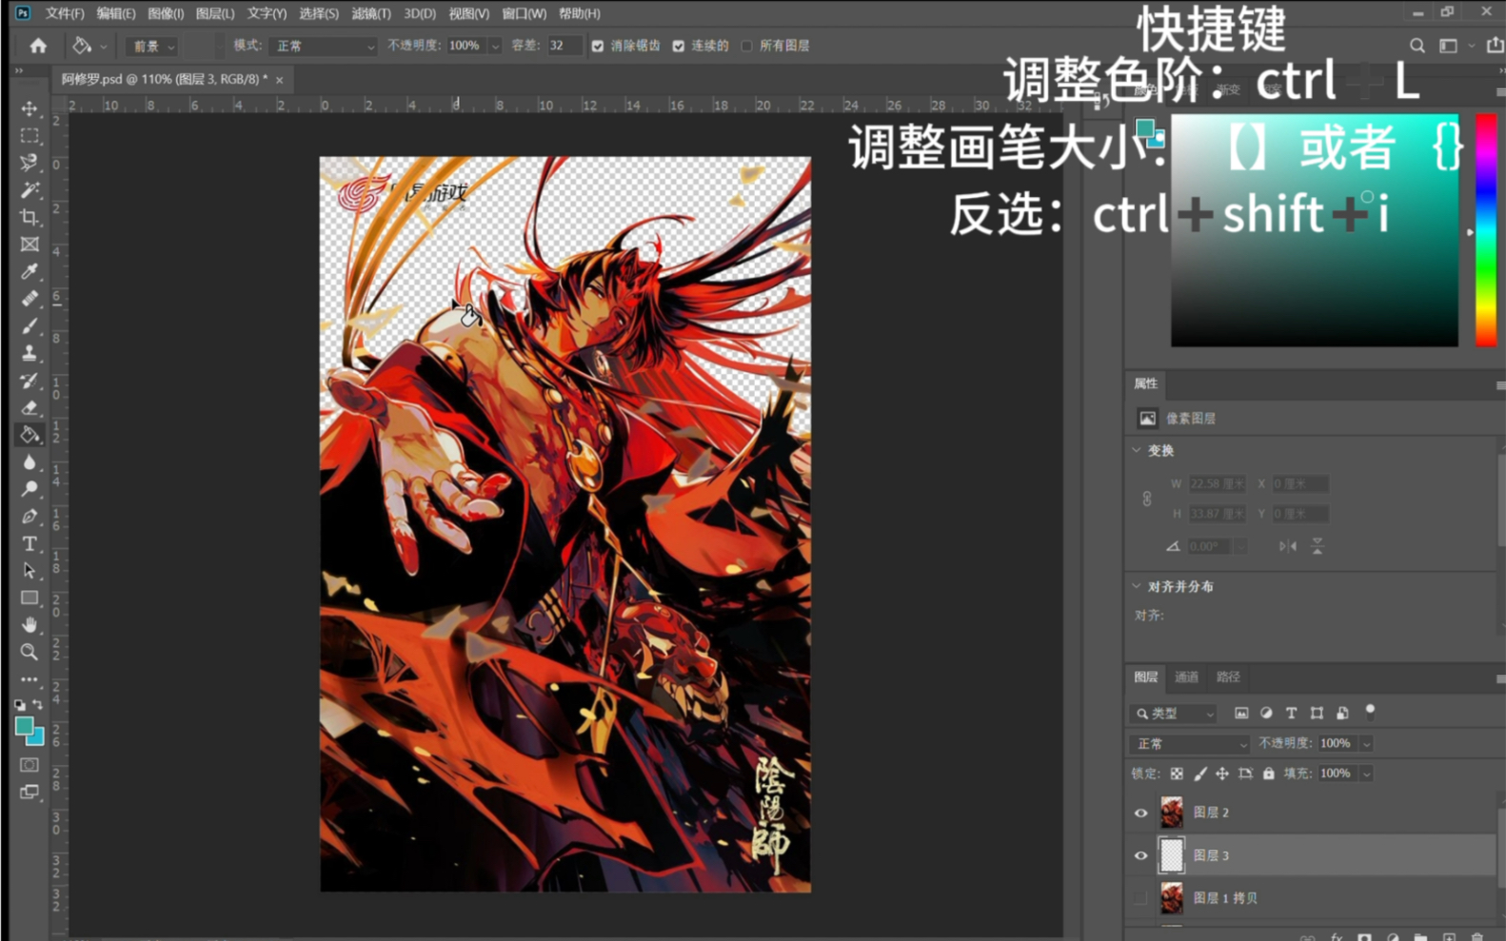Select the Healing Brush tool
Viewport: 1506px width, 941px height.
(30, 299)
